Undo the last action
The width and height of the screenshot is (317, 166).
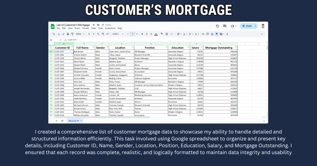point(59,34)
